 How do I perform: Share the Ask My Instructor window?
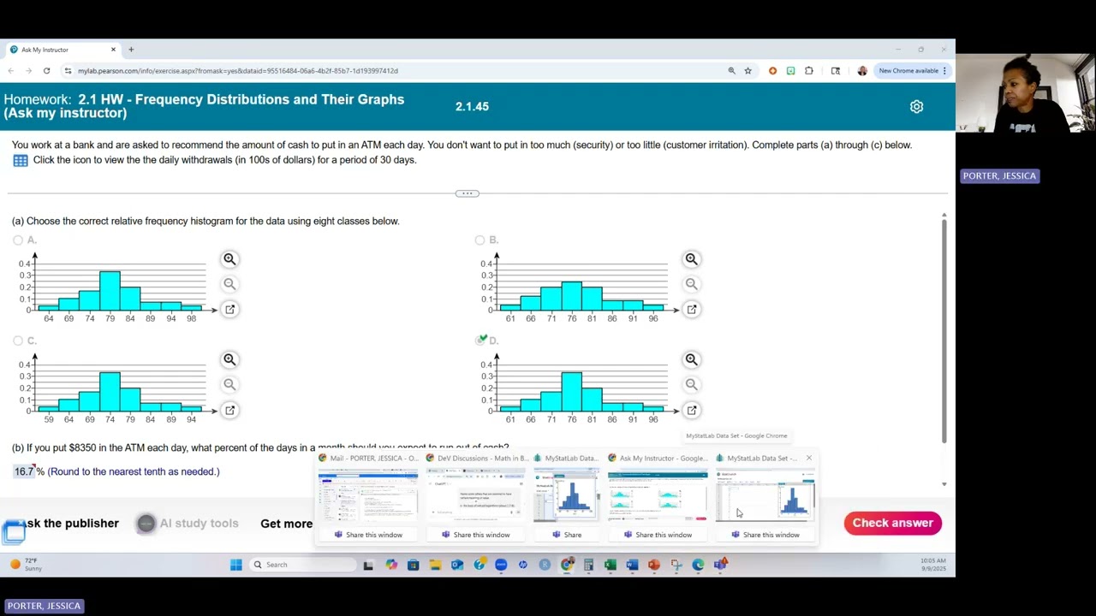[658, 535]
